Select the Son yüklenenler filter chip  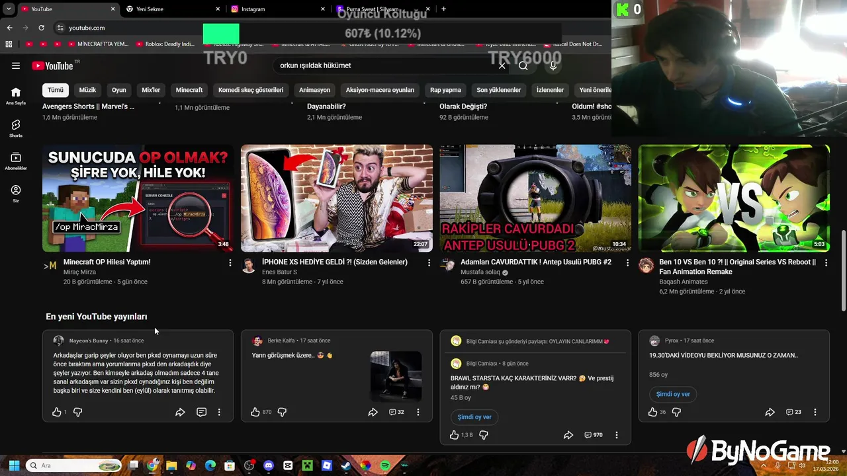(x=499, y=90)
